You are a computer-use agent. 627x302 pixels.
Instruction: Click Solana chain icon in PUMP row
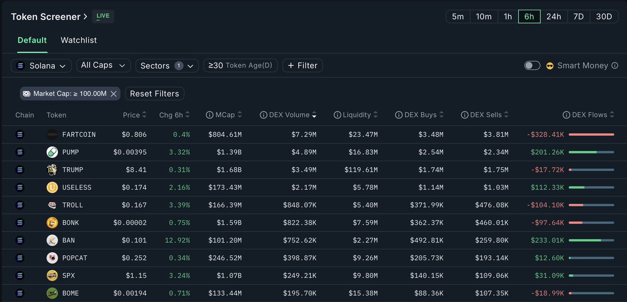coord(20,152)
